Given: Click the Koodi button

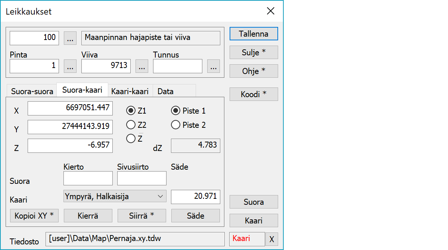Looking at the screenshot, I should point(253,94).
